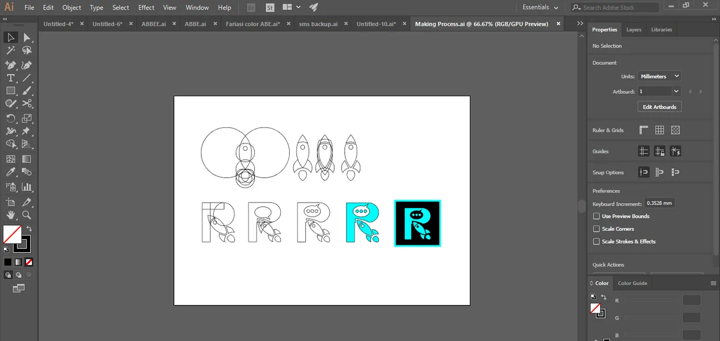
Task: Select the Rectangle tool
Action: pos(11,91)
